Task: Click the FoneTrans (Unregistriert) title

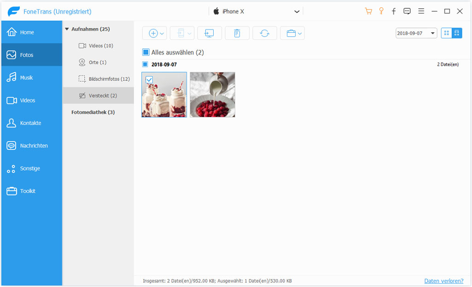Action: (57, 11)
